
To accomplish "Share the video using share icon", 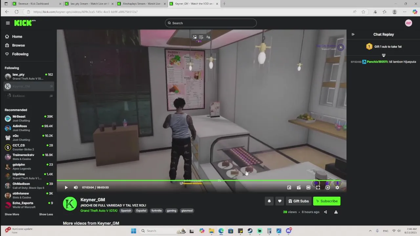I will [x=325, y=212].
